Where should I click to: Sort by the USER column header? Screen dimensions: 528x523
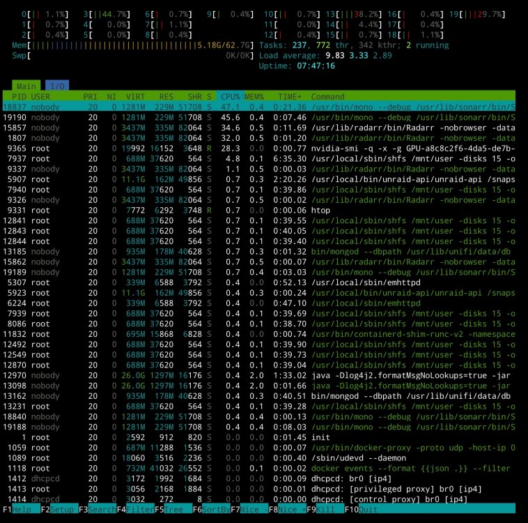[x=40, y=96]
